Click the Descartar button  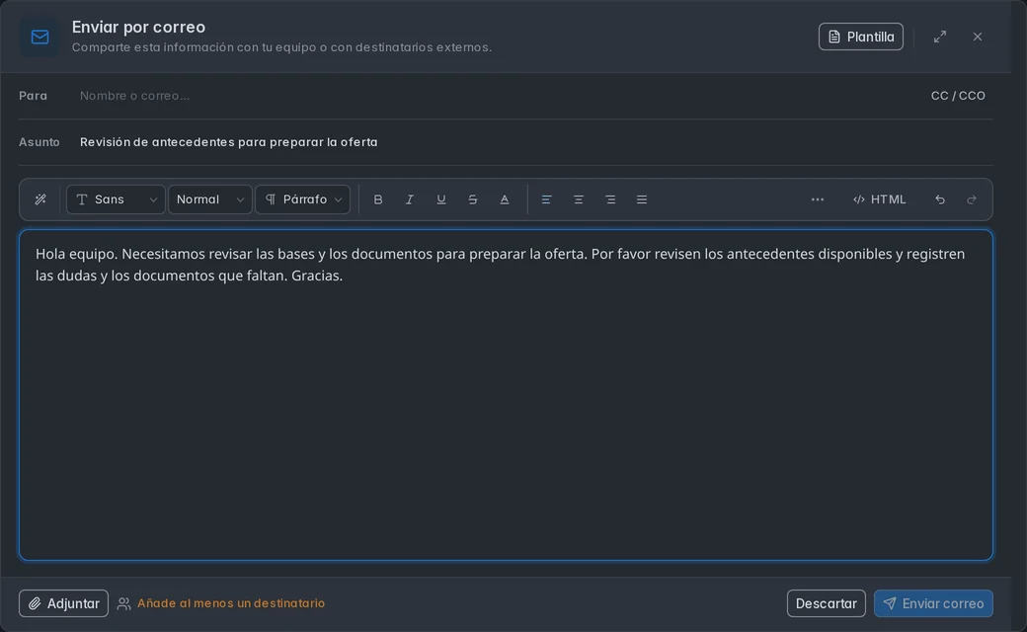(826, 603)
